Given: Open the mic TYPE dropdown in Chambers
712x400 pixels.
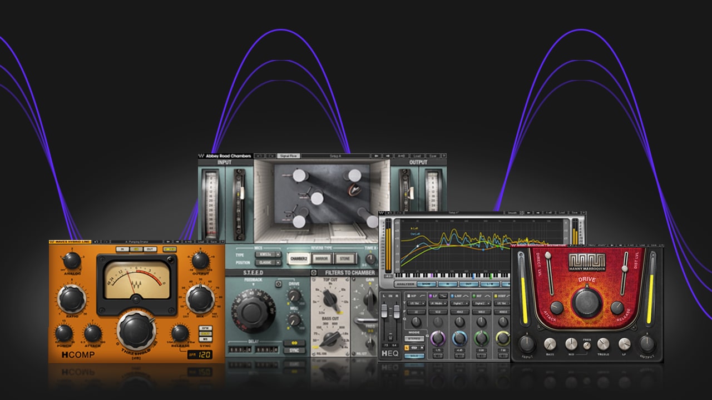Looking at the screenshot, I should pyautogui.click(x=268, y=254).
